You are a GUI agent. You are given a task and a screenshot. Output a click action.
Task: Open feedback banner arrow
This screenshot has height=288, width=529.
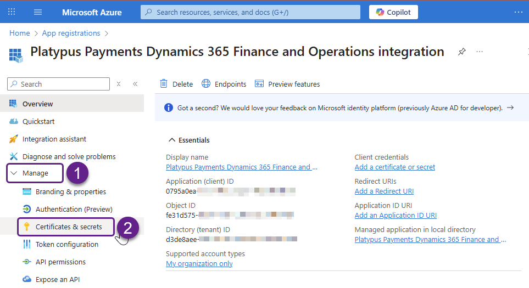tap(510, 108)
